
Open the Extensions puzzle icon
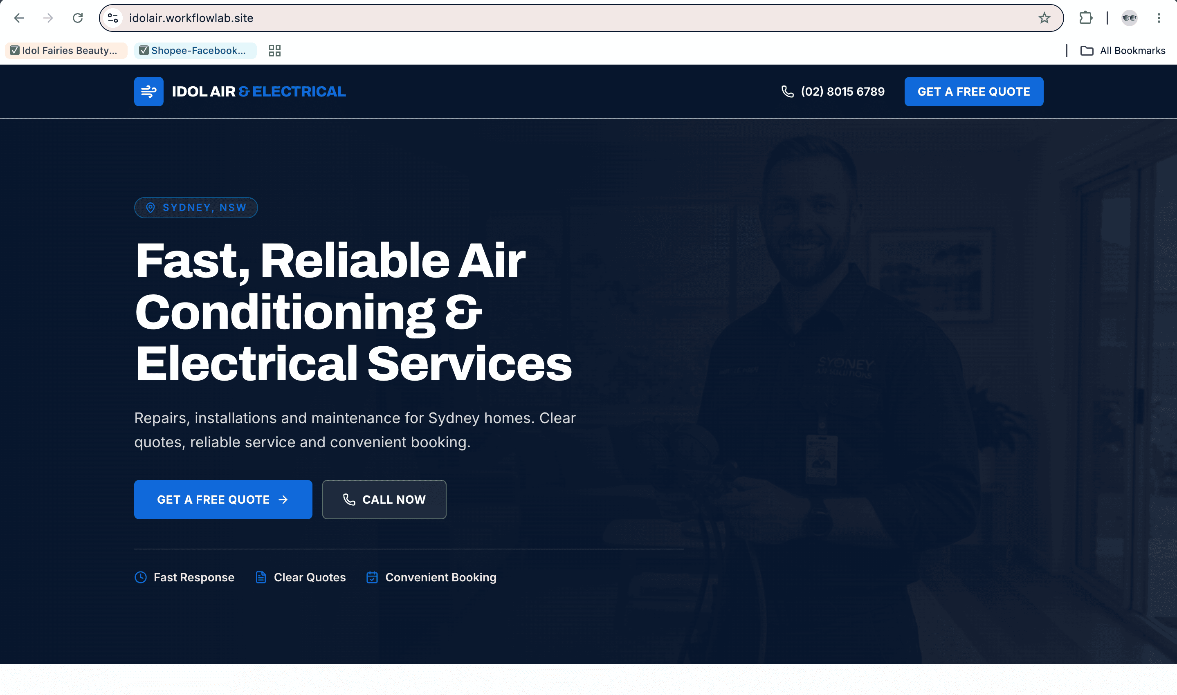point(1085,18)
